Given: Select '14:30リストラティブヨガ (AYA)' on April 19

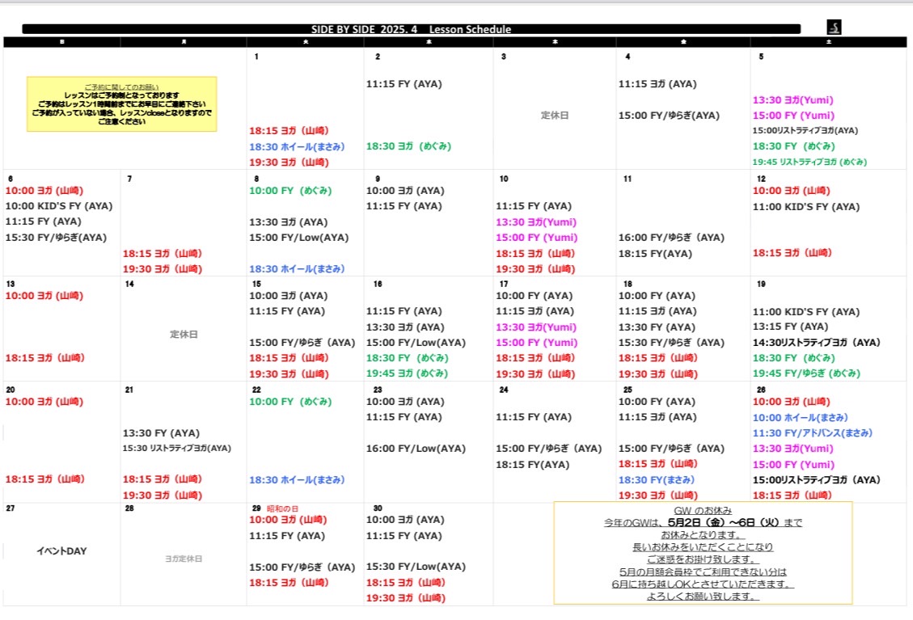Looking at the screenshot, I should pos(816,342).
